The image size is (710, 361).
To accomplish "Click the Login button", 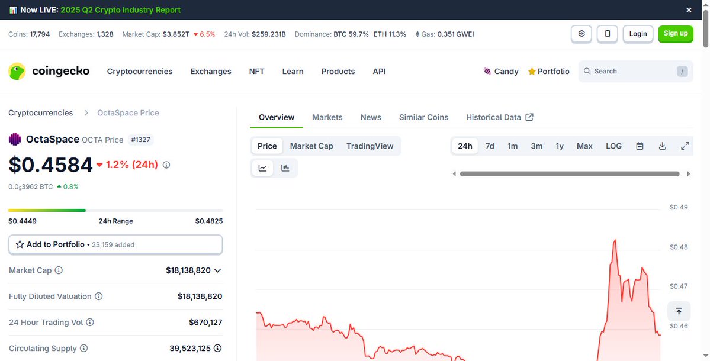I will click(638, 34).
